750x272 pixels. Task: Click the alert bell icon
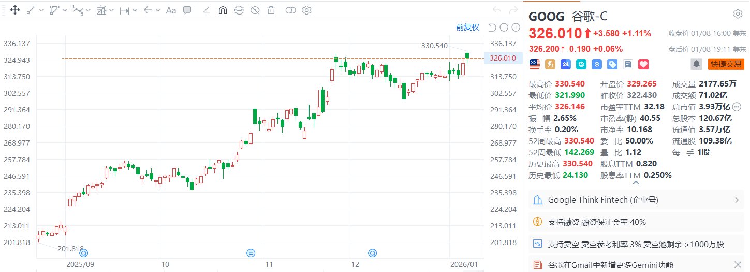pos(697,64)
